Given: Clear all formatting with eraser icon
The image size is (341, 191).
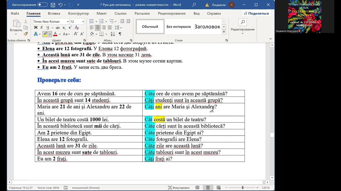Looking at the screenshot, I should click(77, 28).
